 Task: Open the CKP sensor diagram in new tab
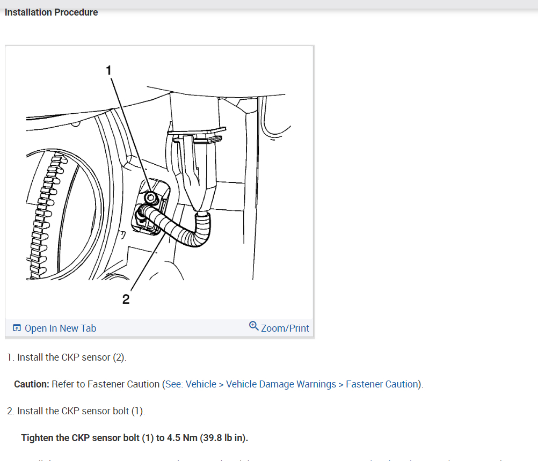click(60, 328)
